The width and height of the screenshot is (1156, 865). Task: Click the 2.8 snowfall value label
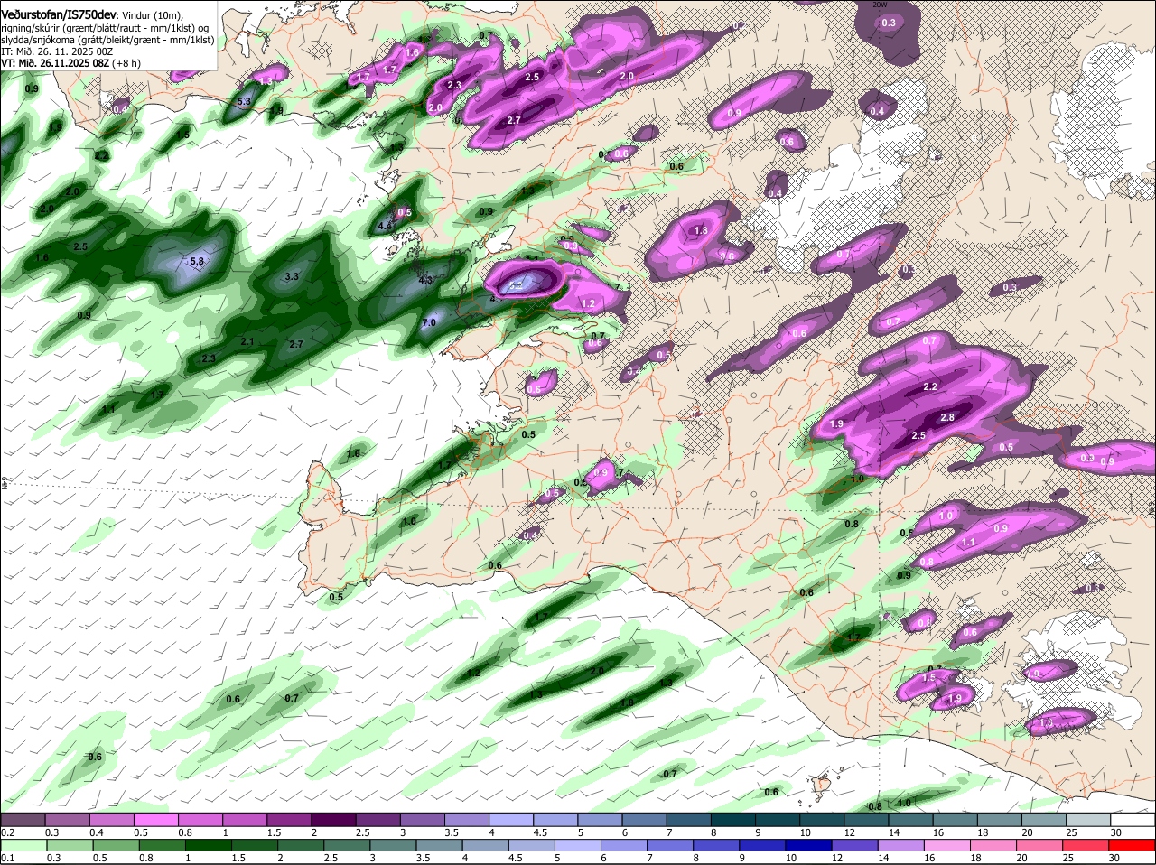[947, 417]
